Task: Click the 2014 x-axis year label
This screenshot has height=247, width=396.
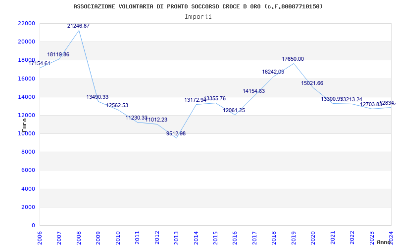Action: 196,238
